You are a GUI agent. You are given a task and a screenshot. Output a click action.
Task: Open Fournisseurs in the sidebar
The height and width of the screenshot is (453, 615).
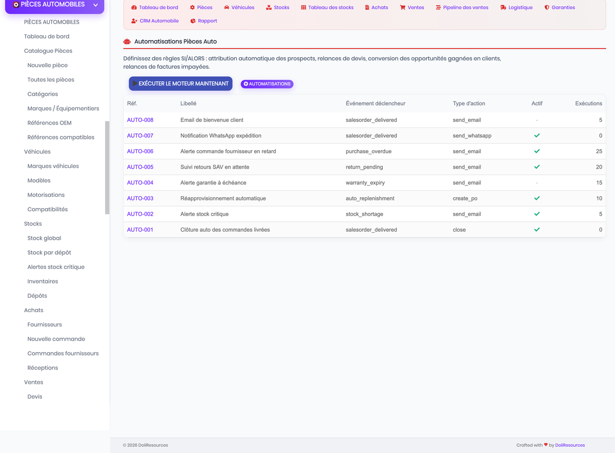coord(45,324)
